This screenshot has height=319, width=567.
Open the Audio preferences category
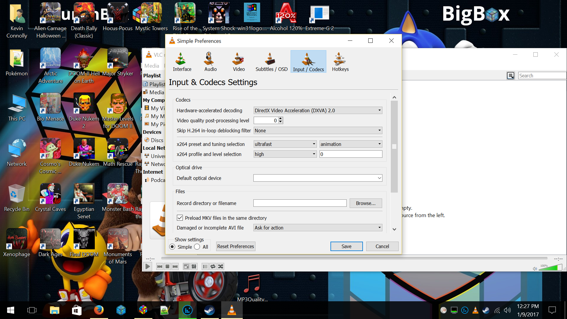[x=210, y=62]
